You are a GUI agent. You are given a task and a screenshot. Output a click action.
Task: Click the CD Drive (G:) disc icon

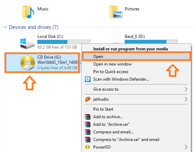(x=28, y=63)
